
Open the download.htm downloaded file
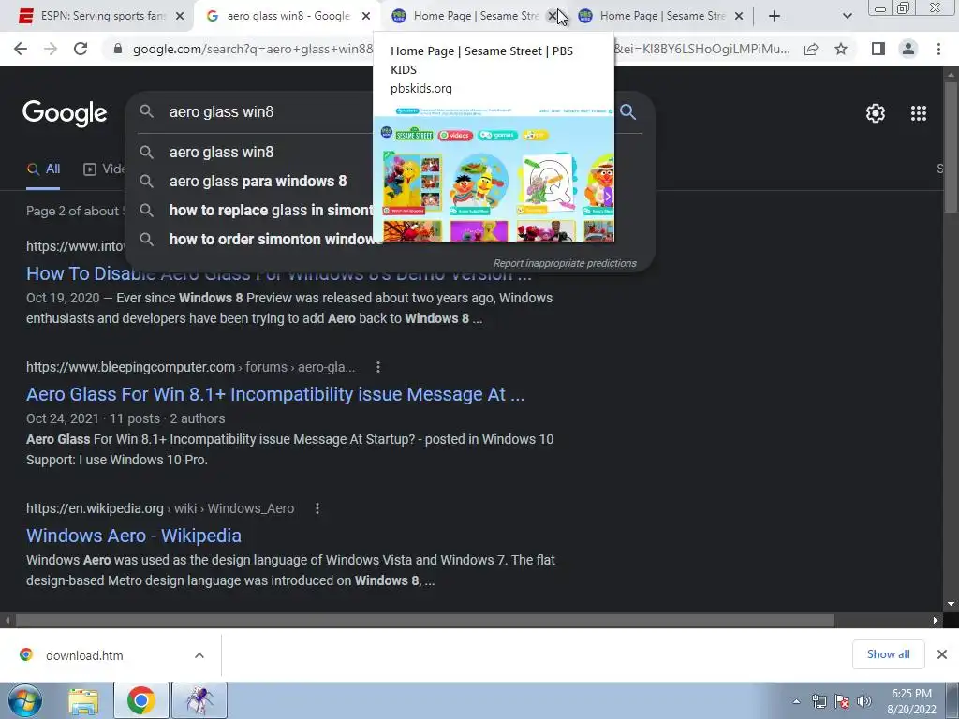point(84,655)
